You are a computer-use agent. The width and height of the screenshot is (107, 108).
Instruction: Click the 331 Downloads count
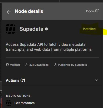[39, 65]
